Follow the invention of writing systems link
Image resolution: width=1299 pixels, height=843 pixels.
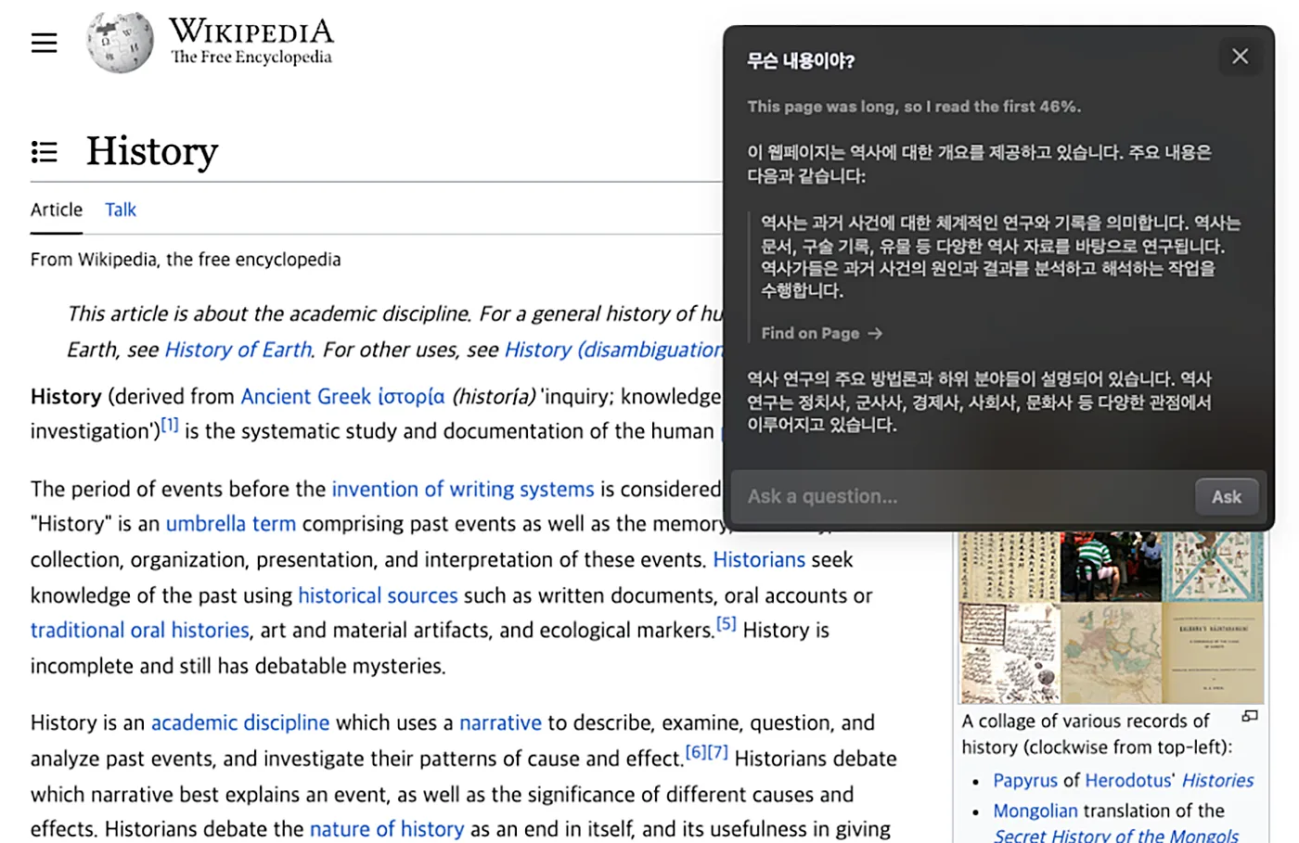[x=463, y=489]
